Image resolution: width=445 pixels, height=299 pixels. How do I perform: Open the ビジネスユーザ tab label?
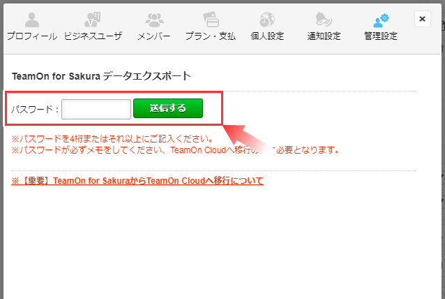pyautogui.click(x=93, y=36)
